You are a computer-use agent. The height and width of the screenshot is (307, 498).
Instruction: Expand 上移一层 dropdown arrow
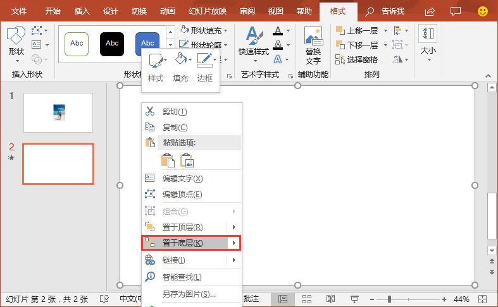click(385, 31)
